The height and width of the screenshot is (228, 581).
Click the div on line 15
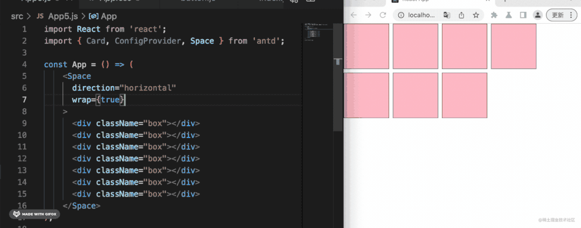(136, 194)
